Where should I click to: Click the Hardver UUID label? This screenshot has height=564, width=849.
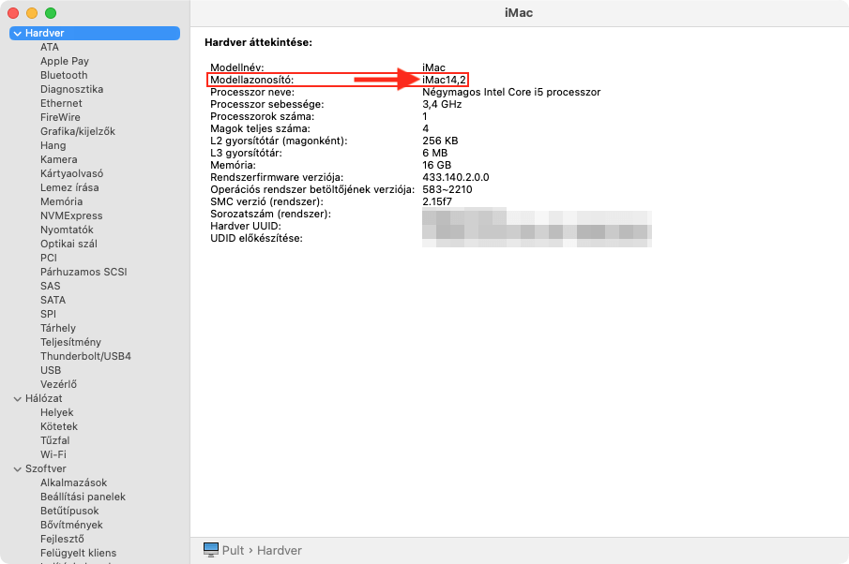245,226
